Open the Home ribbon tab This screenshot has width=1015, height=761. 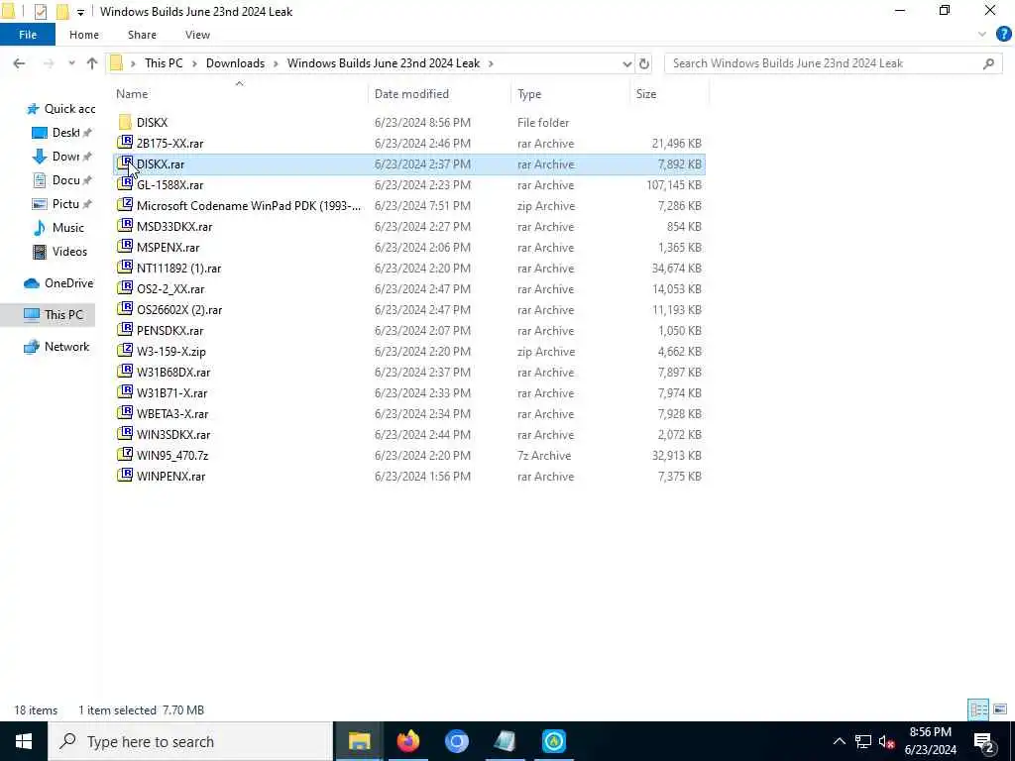tap(84, 35)
